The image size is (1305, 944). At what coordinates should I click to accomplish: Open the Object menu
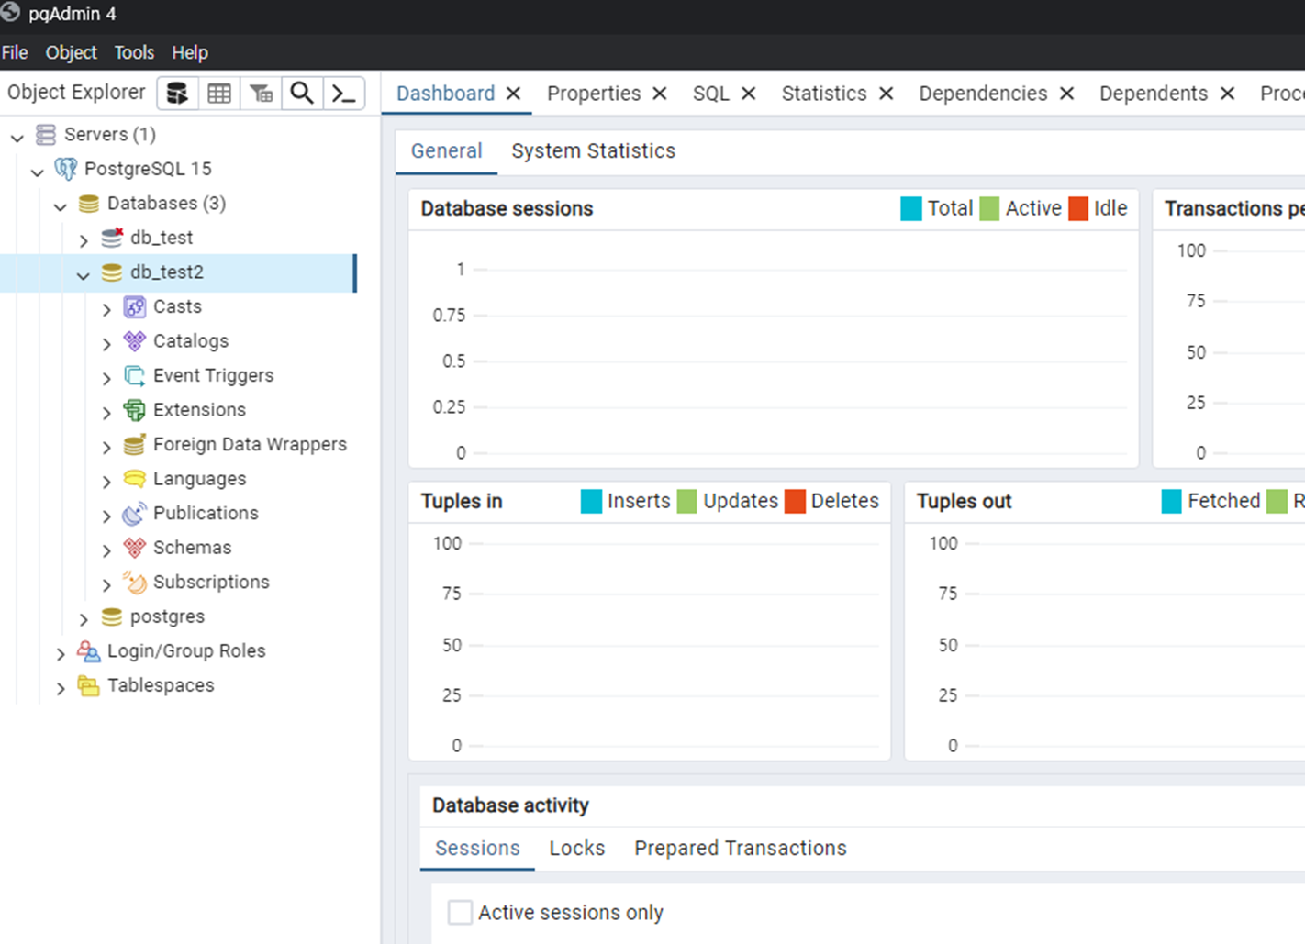[x=71, y=52]
